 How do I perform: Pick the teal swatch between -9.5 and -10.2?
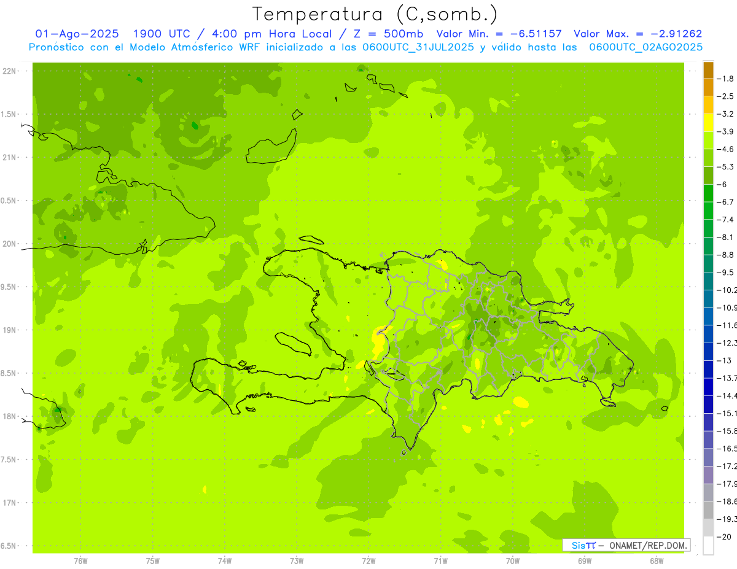(708, 281)
